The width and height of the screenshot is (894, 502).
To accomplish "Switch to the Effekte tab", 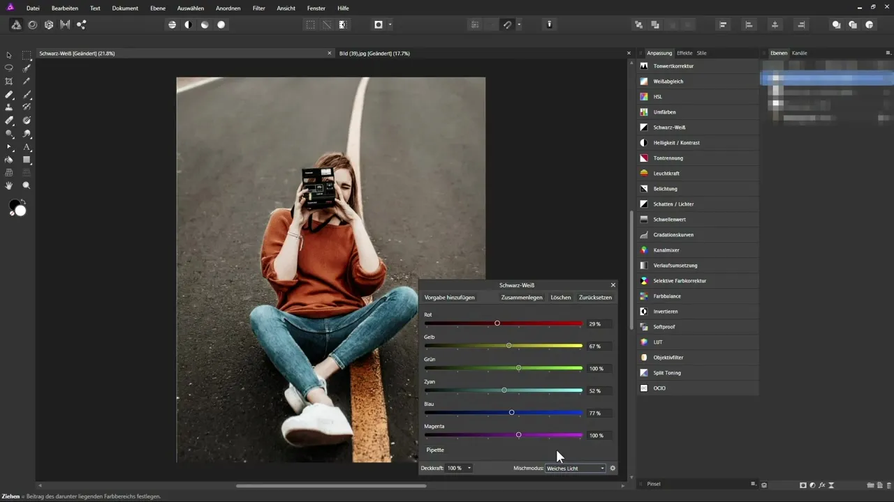I will [x=684, y=53].
